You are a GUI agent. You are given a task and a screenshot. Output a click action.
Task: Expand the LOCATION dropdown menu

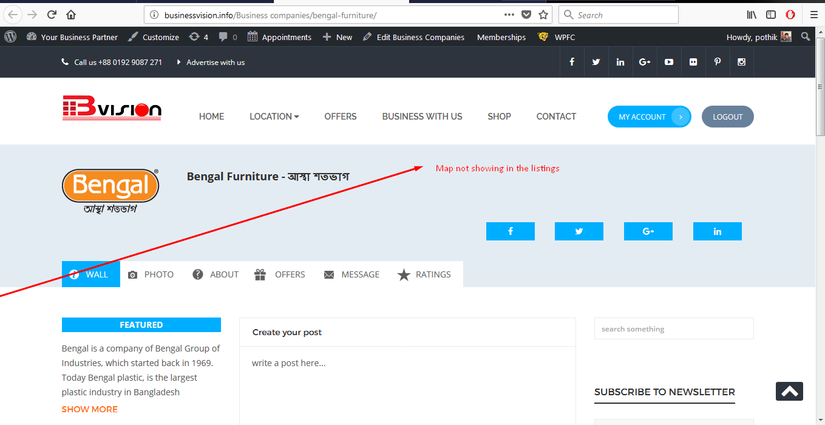[274, 117]
